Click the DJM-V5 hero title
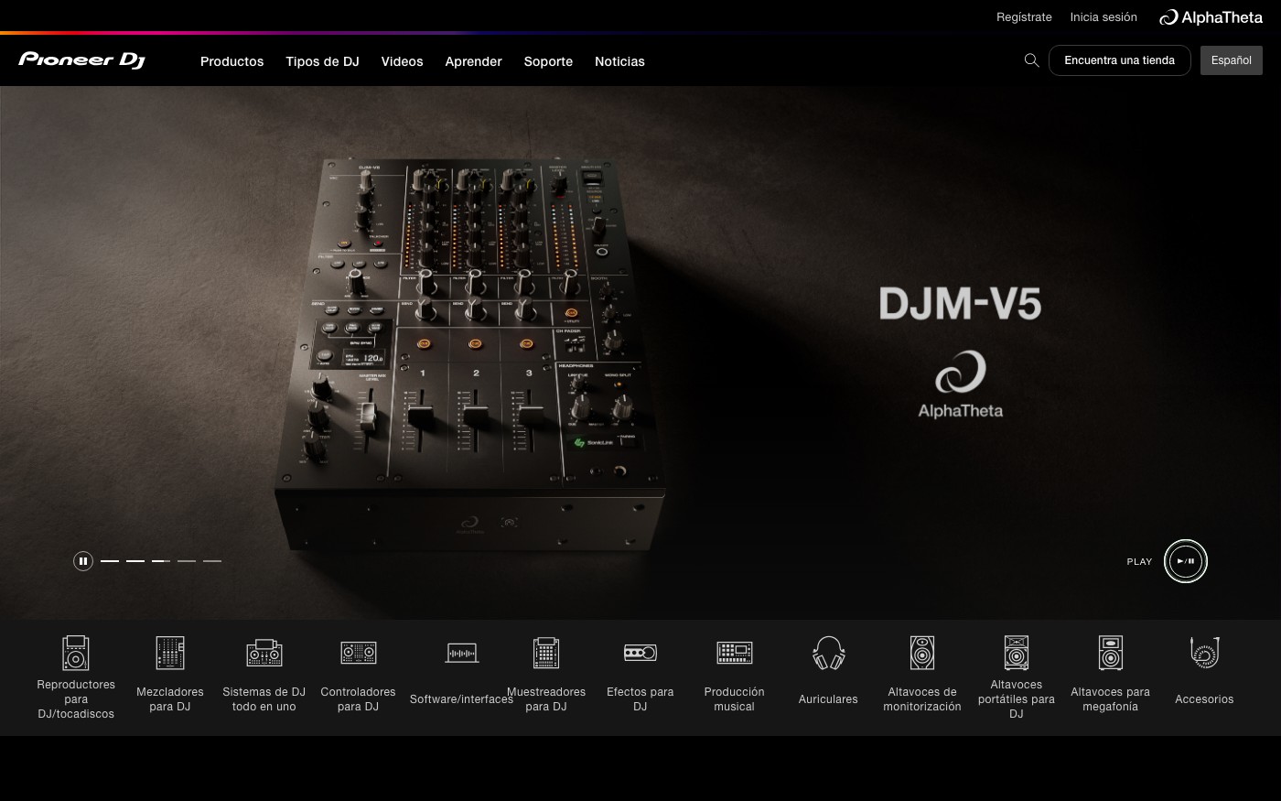Viewport: 1281px width, 801px height. click(x=960, y=304)
